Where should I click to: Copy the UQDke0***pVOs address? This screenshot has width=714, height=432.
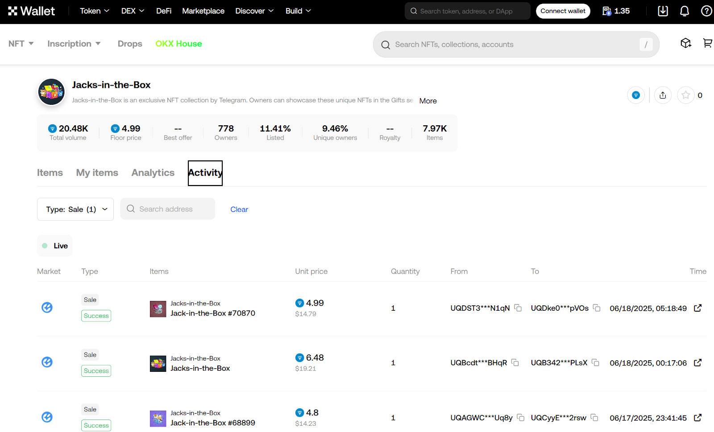(x=597, y=308)
